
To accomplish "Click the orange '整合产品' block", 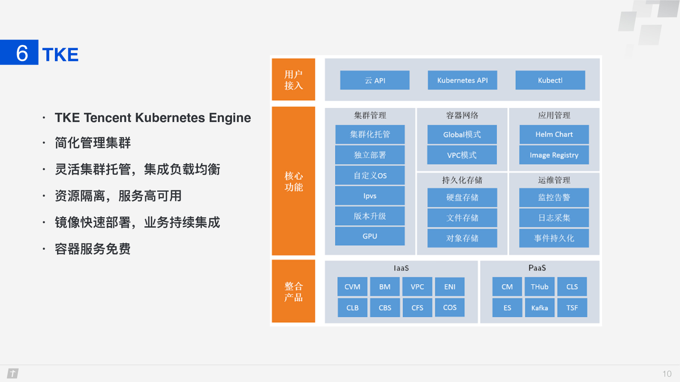I will tap(293, 291).
